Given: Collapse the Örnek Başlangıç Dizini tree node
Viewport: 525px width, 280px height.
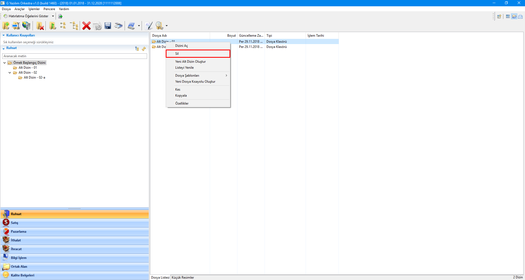Looking at the screenshot, I should click(5, 63).
